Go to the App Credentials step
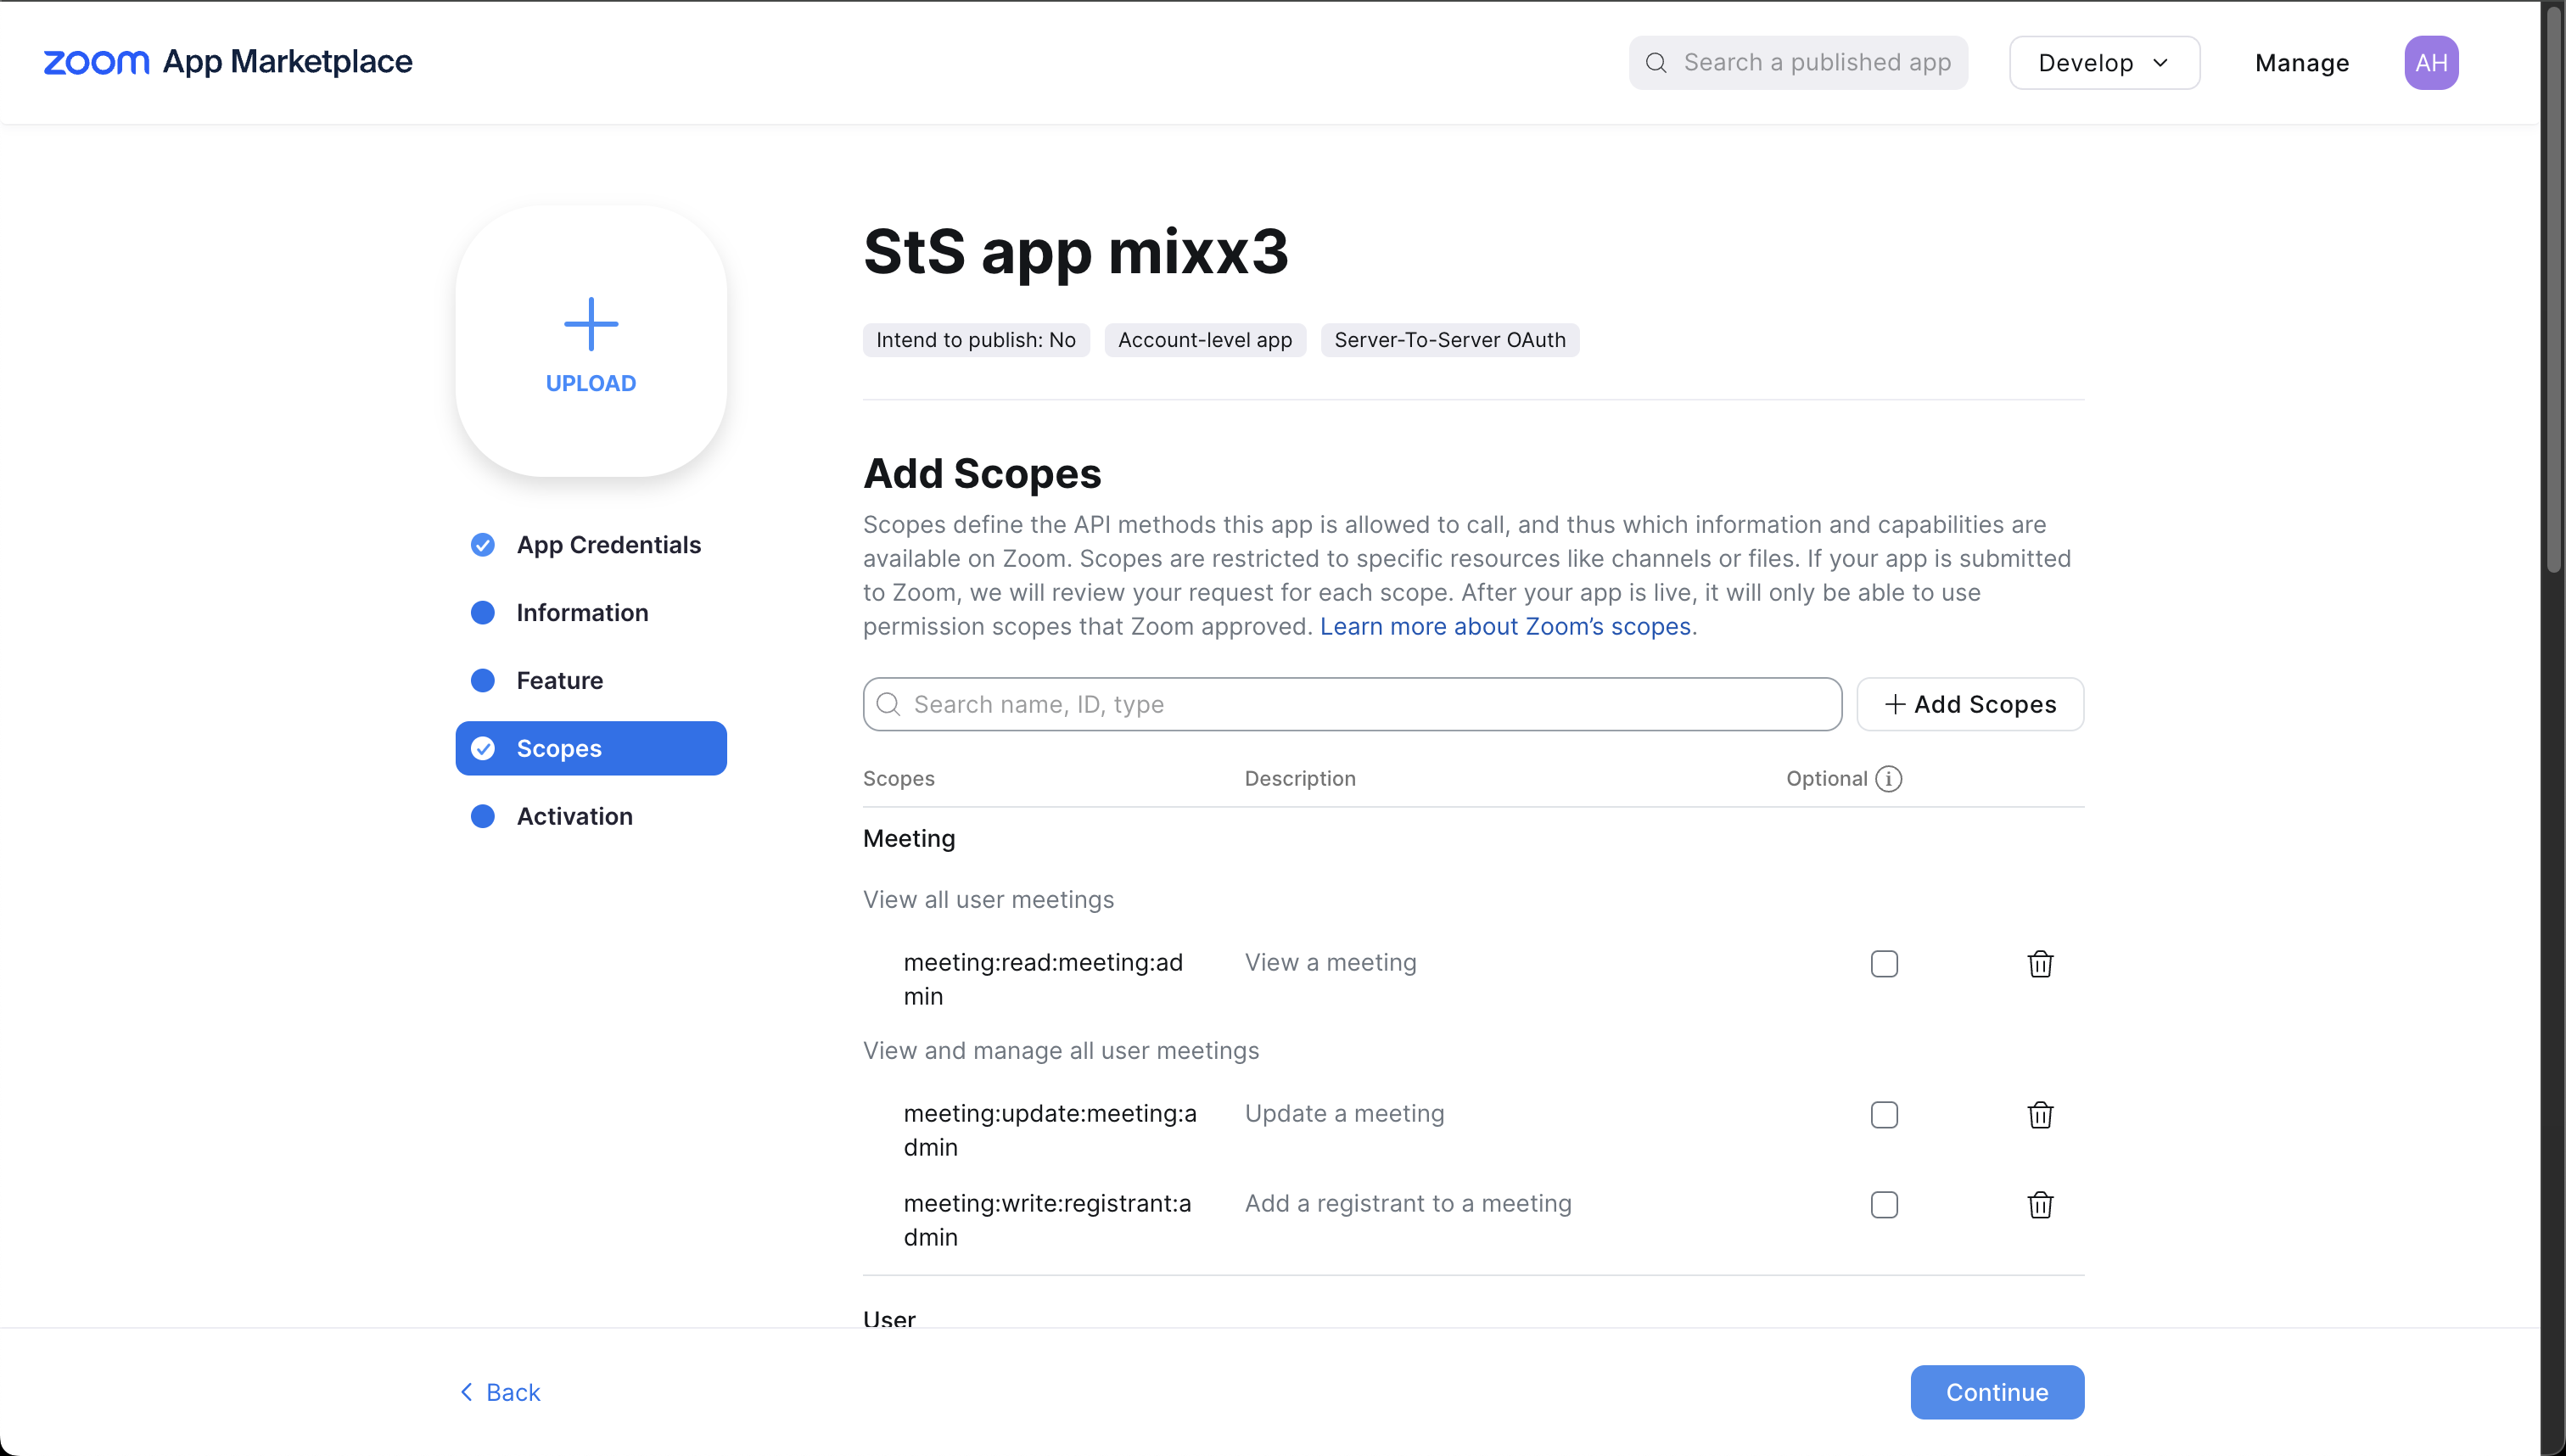 click(x=608, y=545)
